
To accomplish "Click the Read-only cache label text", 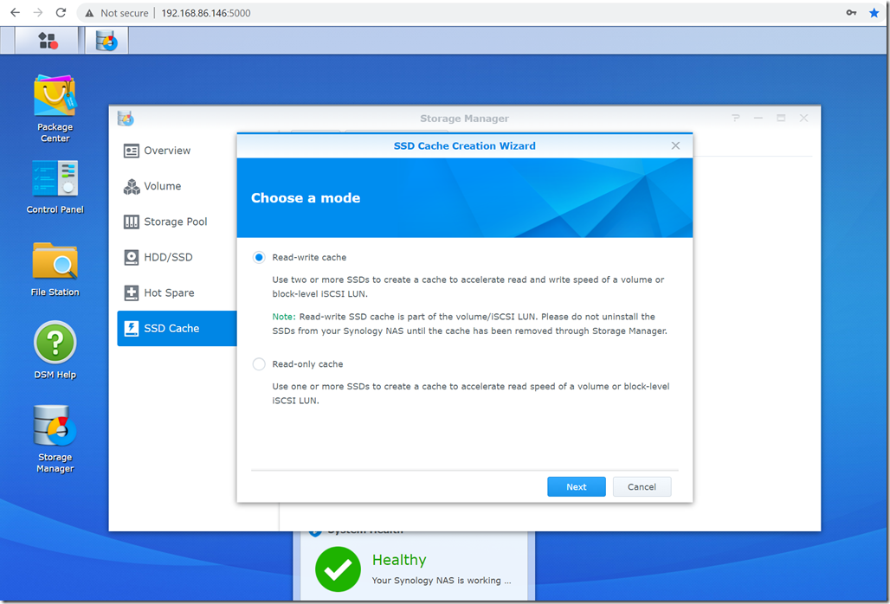I will pos(307,364).
